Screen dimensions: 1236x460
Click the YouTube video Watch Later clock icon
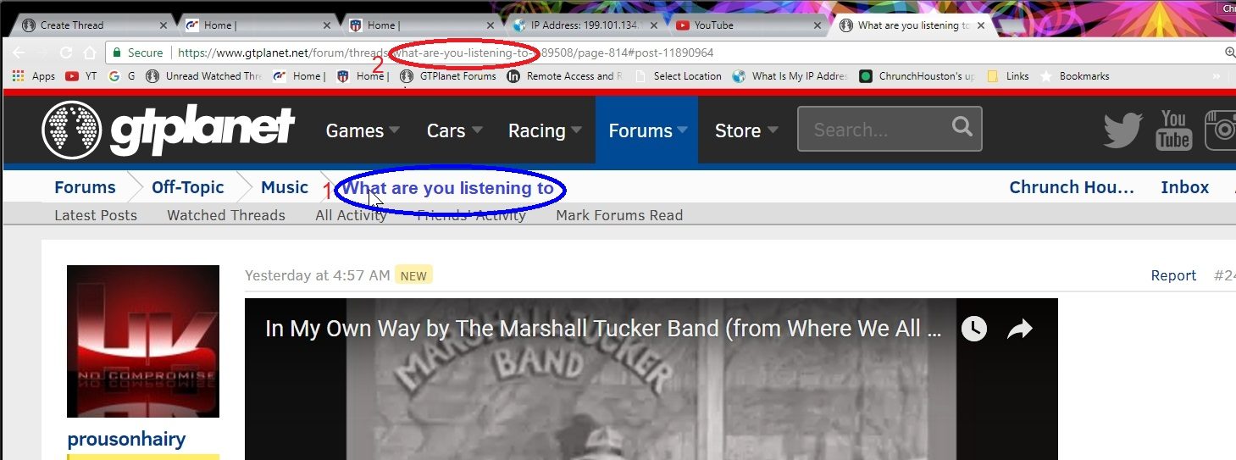pos(973,329)
